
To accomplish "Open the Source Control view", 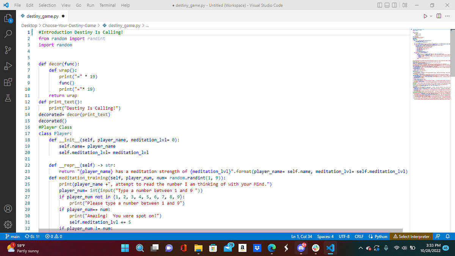I will 8,50.
